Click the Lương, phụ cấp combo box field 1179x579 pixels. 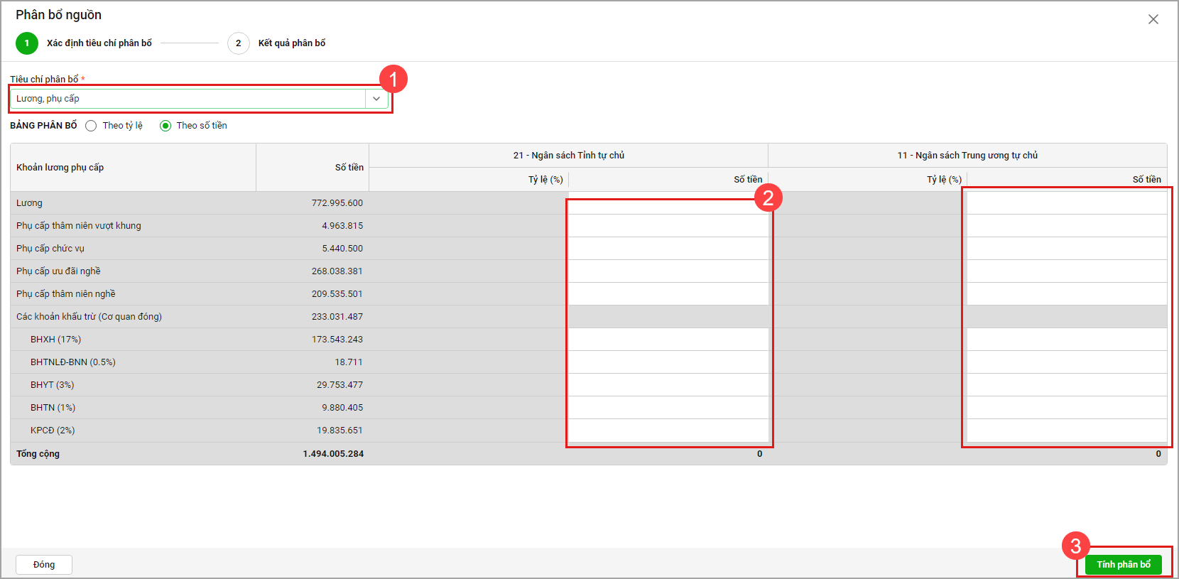click(x=188, y=99)
